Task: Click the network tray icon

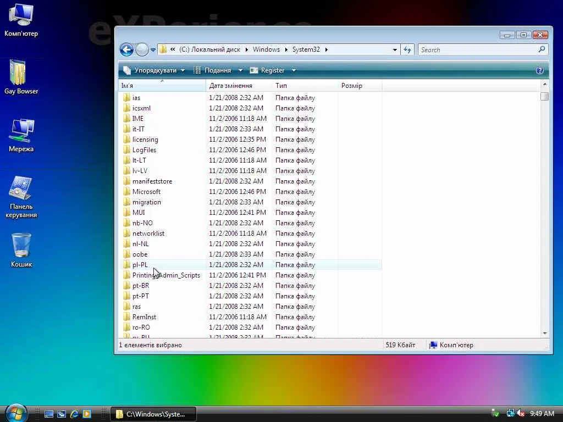Action: [510, 413]
